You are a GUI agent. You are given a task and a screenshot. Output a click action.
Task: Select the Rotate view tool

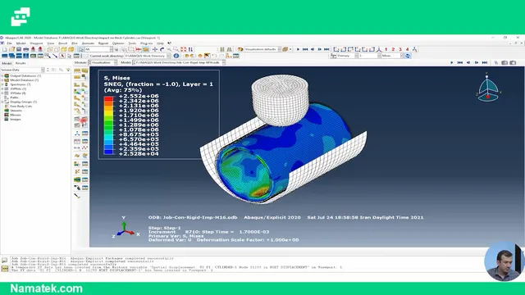pyautogui.click(x=162, y=49)
